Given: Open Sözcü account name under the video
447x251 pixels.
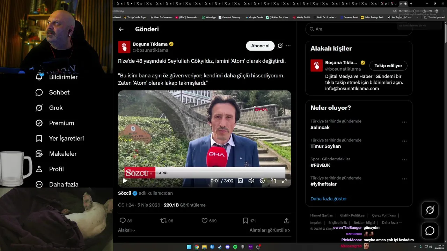Looking at the screenshot, I should pos(125,193).
